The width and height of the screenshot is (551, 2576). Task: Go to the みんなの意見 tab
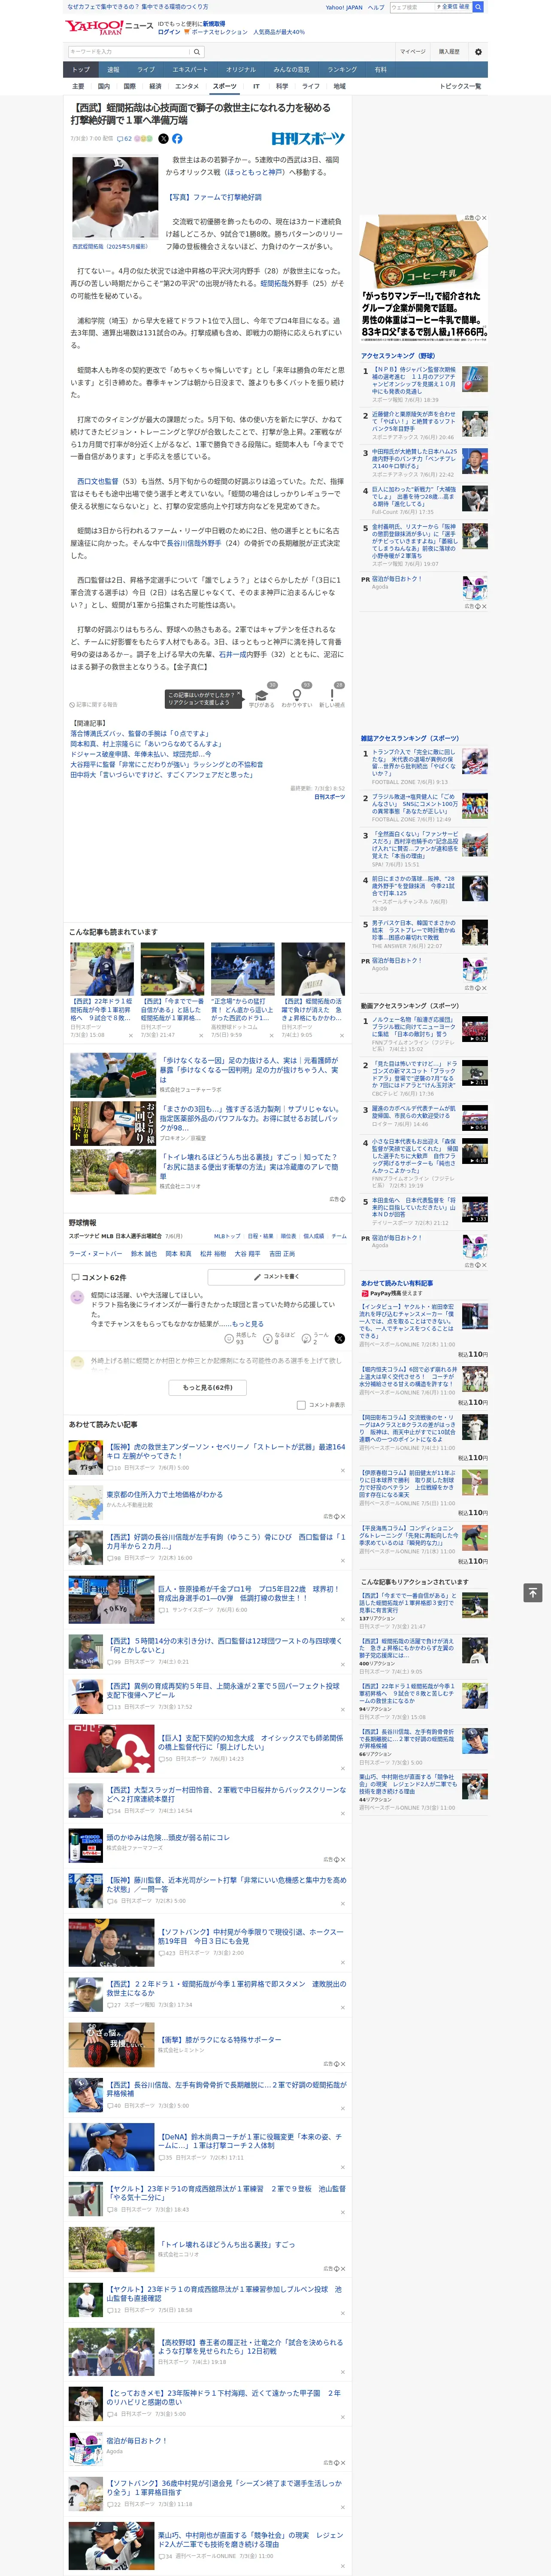coord(292,70)
